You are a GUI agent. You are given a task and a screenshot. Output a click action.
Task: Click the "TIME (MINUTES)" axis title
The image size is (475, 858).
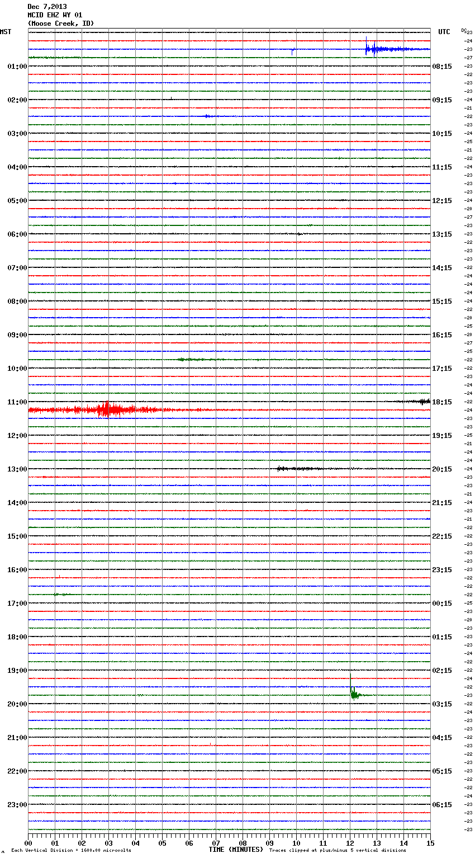pos(236,850)
